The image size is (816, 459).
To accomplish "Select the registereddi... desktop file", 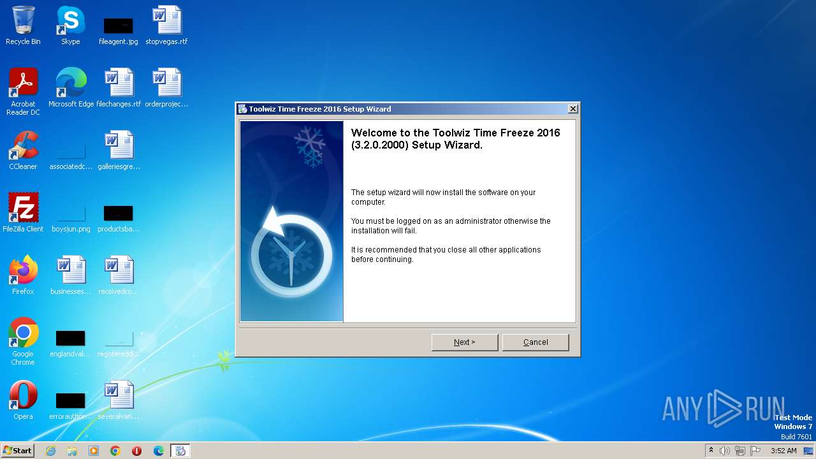I will [x=119, y=344].
